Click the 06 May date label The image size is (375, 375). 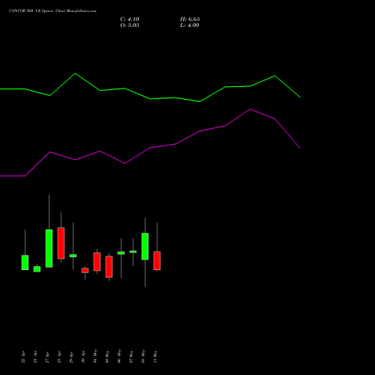tap(119, 356)
